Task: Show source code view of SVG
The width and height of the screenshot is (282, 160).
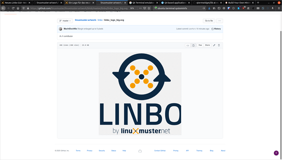Action: point(188,45)
